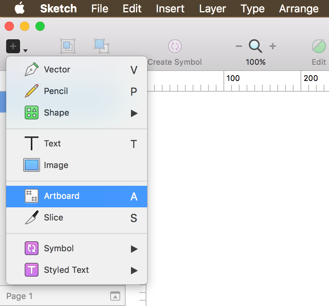
Task: Click the Edit toolbar label
Action: pos(319,62)
